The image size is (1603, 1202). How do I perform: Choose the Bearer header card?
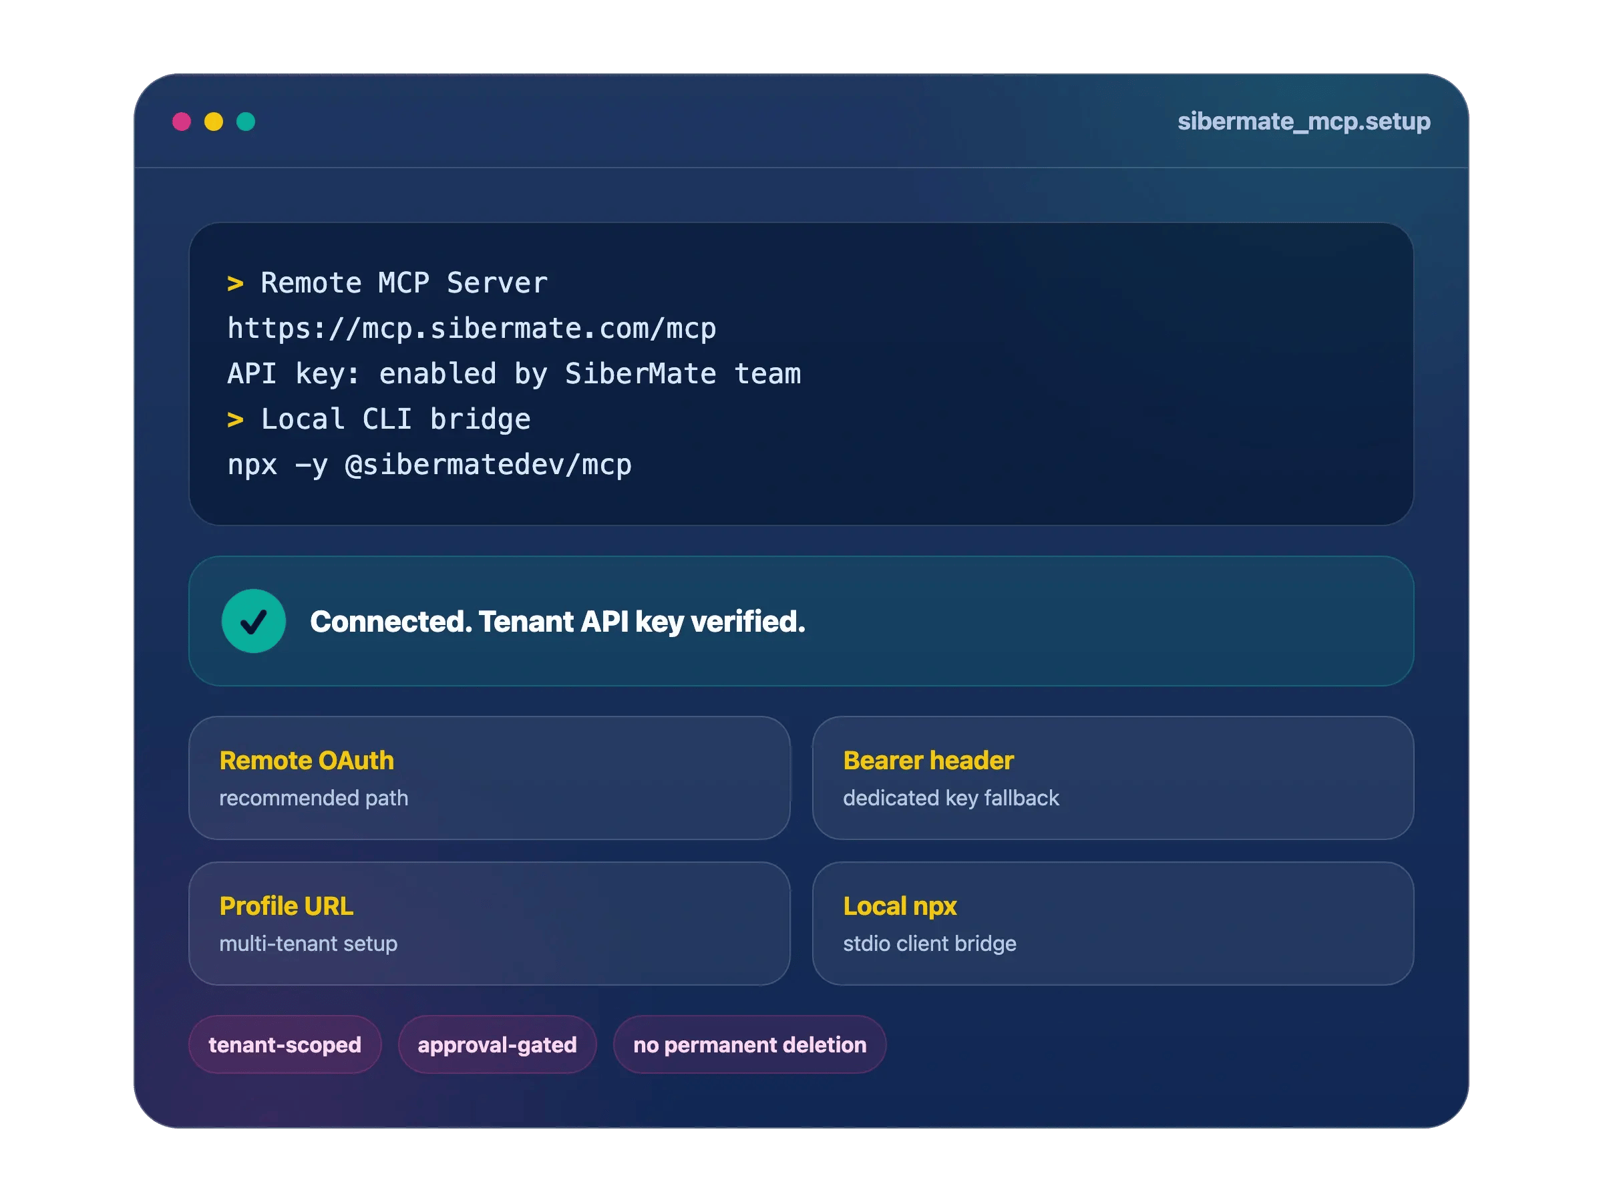pyautogui.click(x=1113, y=778)
